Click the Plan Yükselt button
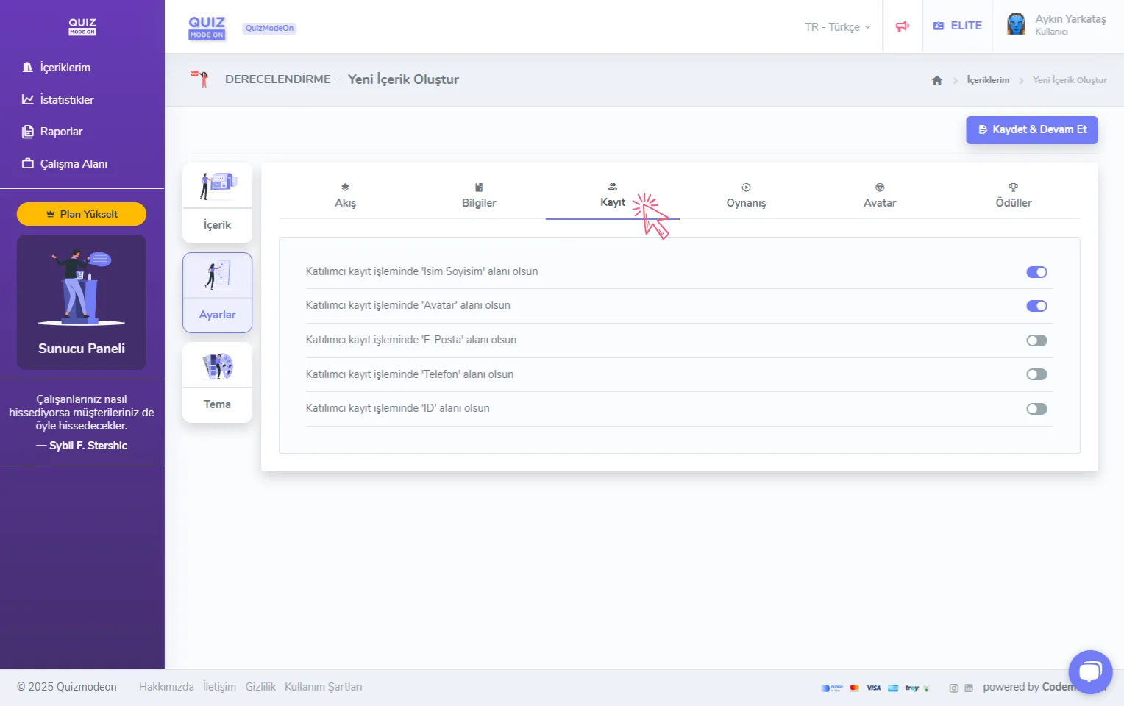Screen dimensions: 1124x706 click(x=82, y=214)
